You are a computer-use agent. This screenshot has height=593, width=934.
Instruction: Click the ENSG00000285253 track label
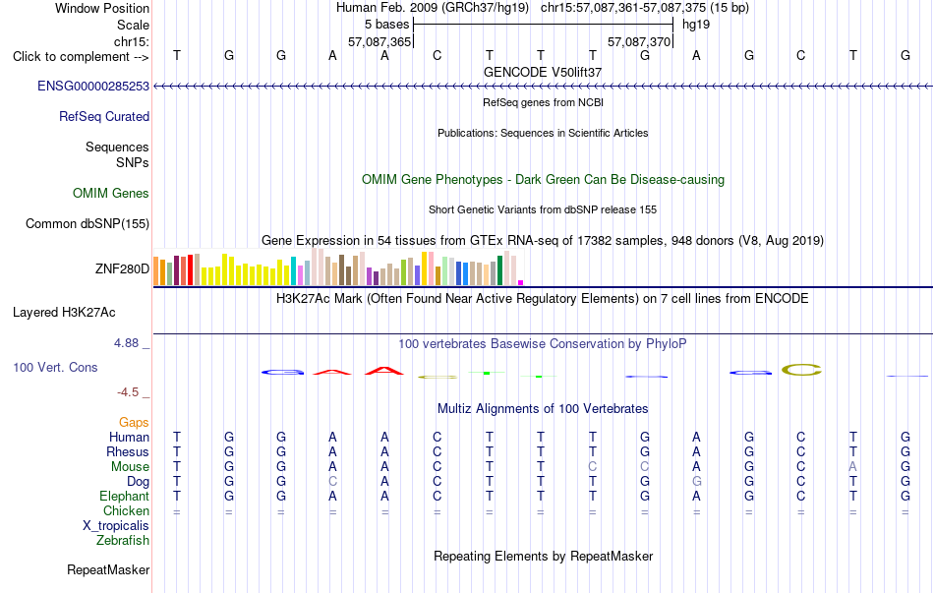[93, 86]
